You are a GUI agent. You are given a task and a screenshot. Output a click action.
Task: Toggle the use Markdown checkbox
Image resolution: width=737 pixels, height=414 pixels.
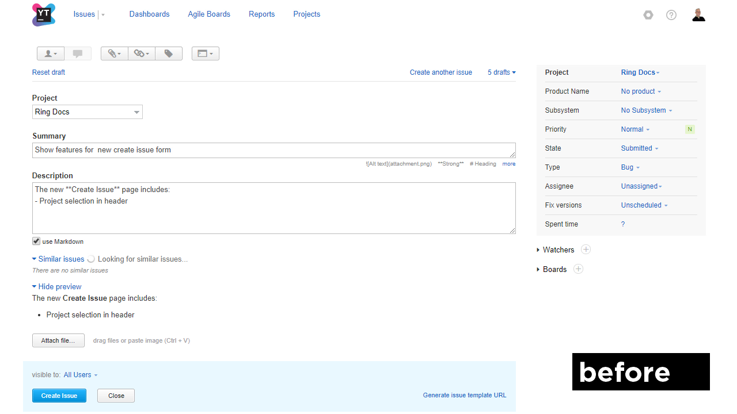coord(36,241)
